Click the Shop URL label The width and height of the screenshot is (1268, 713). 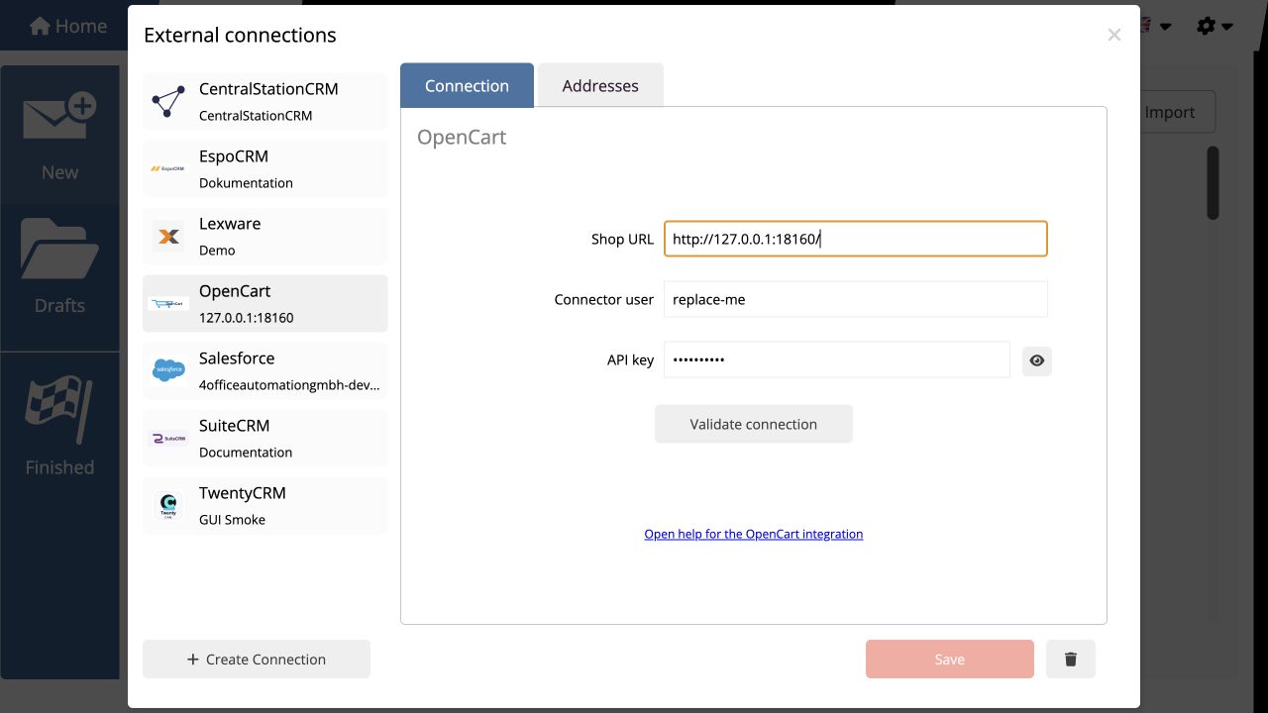point(622,239)
